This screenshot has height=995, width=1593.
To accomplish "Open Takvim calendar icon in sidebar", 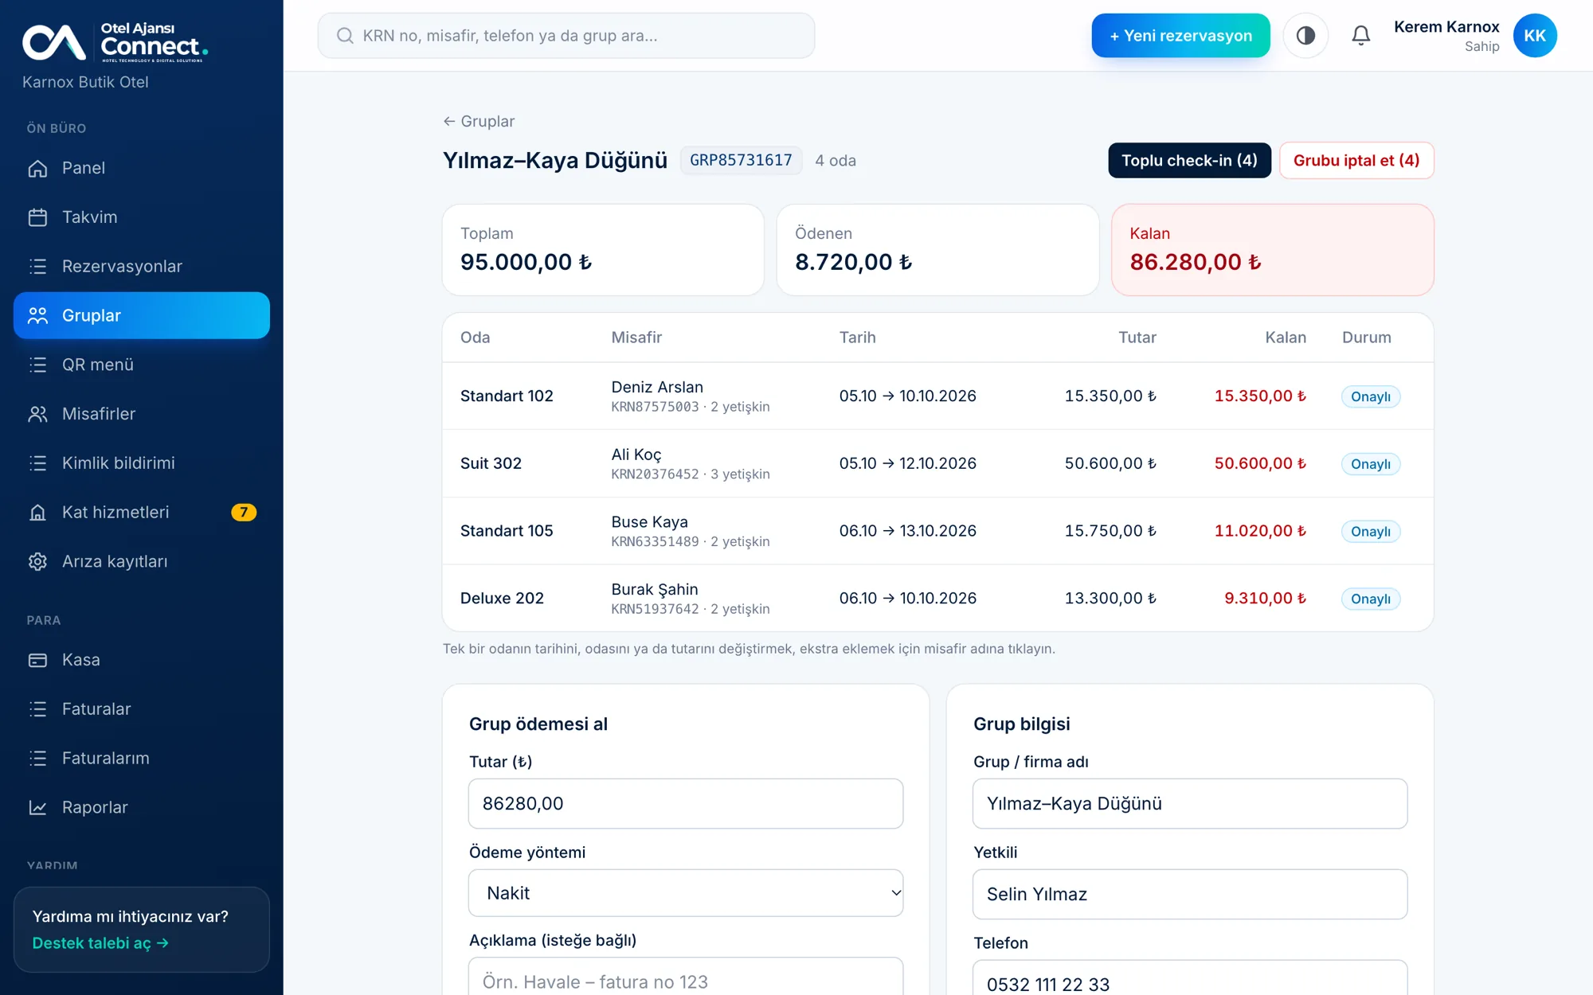I will tap(37, 217).
